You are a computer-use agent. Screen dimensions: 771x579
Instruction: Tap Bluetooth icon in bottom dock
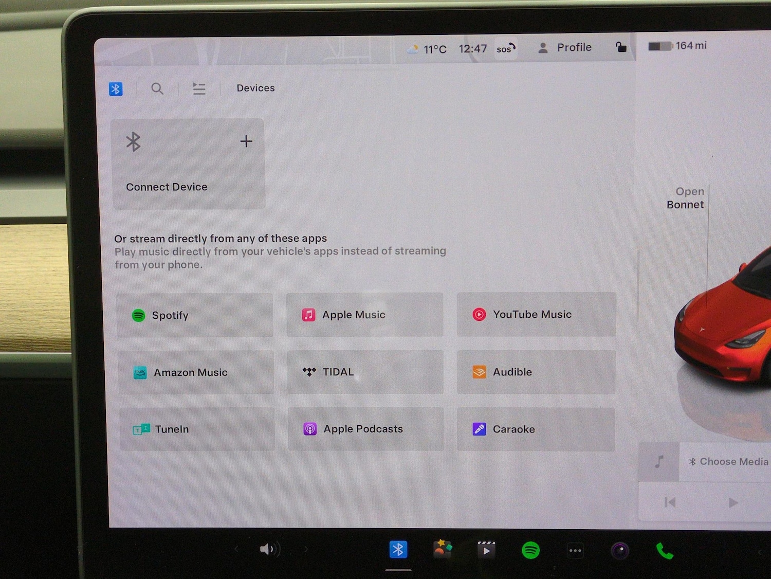pos(398,550)
